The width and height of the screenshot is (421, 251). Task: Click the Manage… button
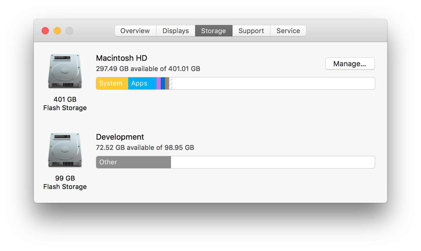pos(350,64)
